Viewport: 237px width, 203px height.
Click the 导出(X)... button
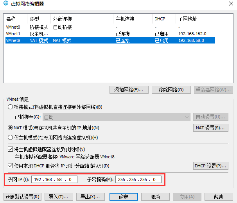(x=90, y=197)
